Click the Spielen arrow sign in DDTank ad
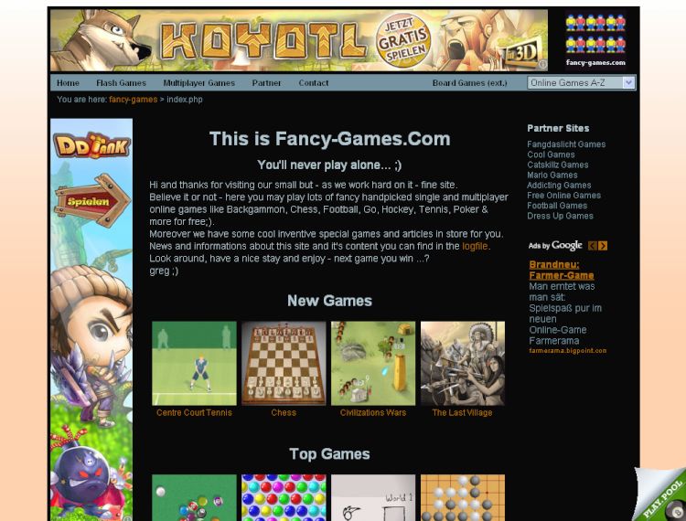 [92, 200]
